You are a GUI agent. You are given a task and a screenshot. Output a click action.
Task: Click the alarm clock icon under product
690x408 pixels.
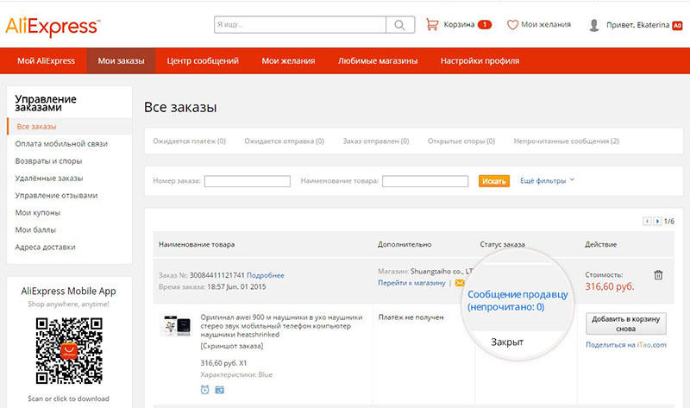click(204, 390)
